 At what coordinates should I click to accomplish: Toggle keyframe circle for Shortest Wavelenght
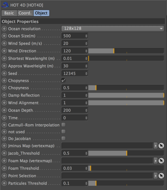click(x=4, y=58)
